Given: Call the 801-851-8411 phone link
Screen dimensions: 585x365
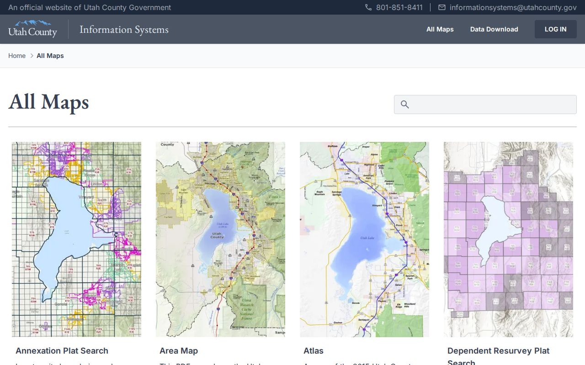Looking at the screenshot, I should point(399,7).
